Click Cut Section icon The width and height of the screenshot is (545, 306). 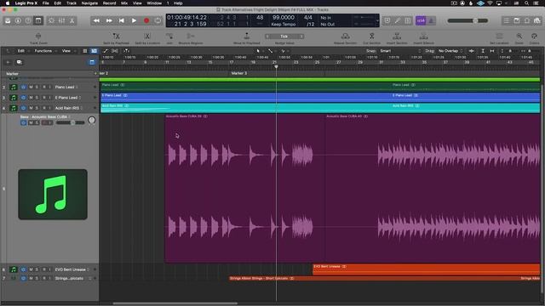coord(371,36)
